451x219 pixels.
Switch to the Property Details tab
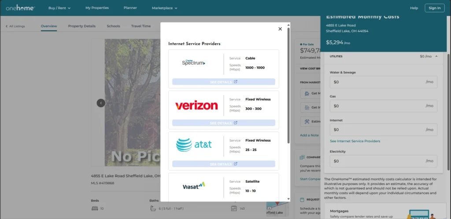[x=81, y=26]
